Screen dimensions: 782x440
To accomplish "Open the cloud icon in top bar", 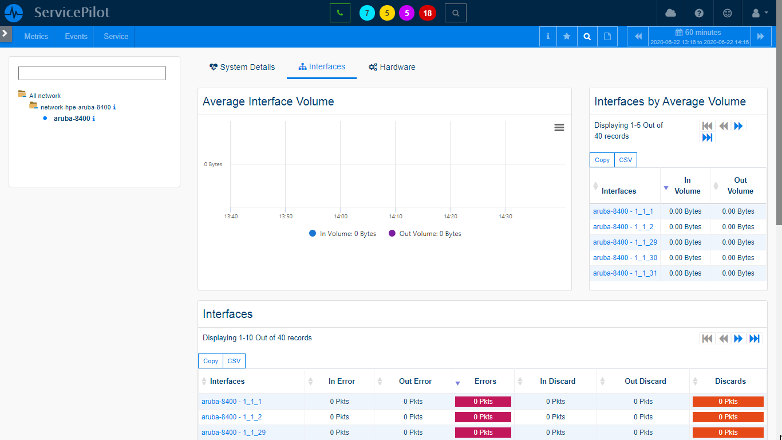I will click(670, 13).
